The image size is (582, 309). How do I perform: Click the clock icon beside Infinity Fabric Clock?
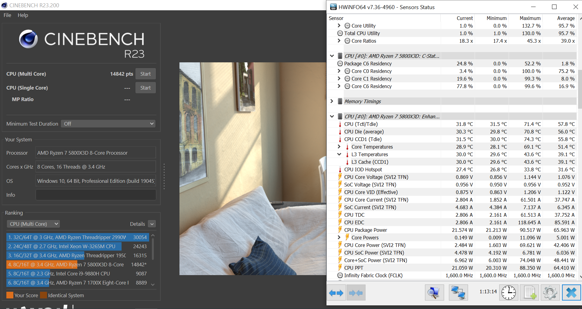coord(340,275)
